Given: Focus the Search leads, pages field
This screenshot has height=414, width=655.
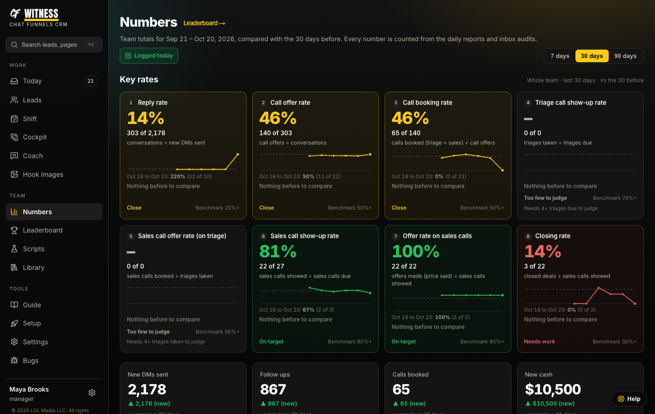Looking at the screenshot, I should click(x=54, y=45).
